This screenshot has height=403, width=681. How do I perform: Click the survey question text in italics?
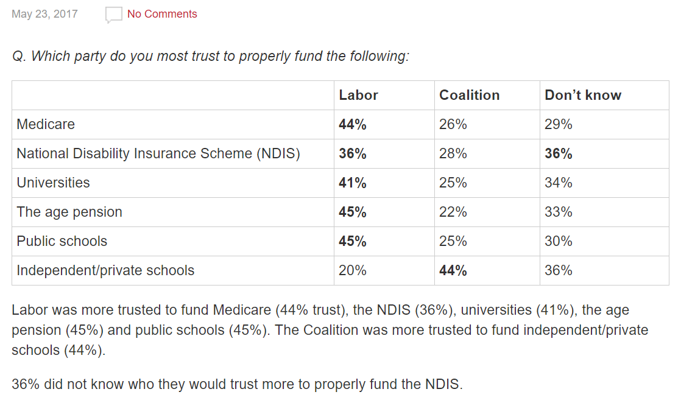pos(211,57)
